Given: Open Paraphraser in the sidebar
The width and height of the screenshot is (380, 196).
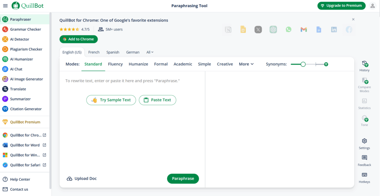Looking at the screenshot, I should point(25,19).
